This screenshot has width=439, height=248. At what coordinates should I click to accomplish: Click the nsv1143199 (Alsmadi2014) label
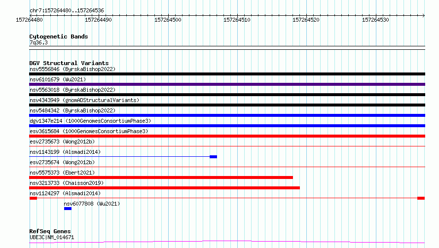[65, 152]
